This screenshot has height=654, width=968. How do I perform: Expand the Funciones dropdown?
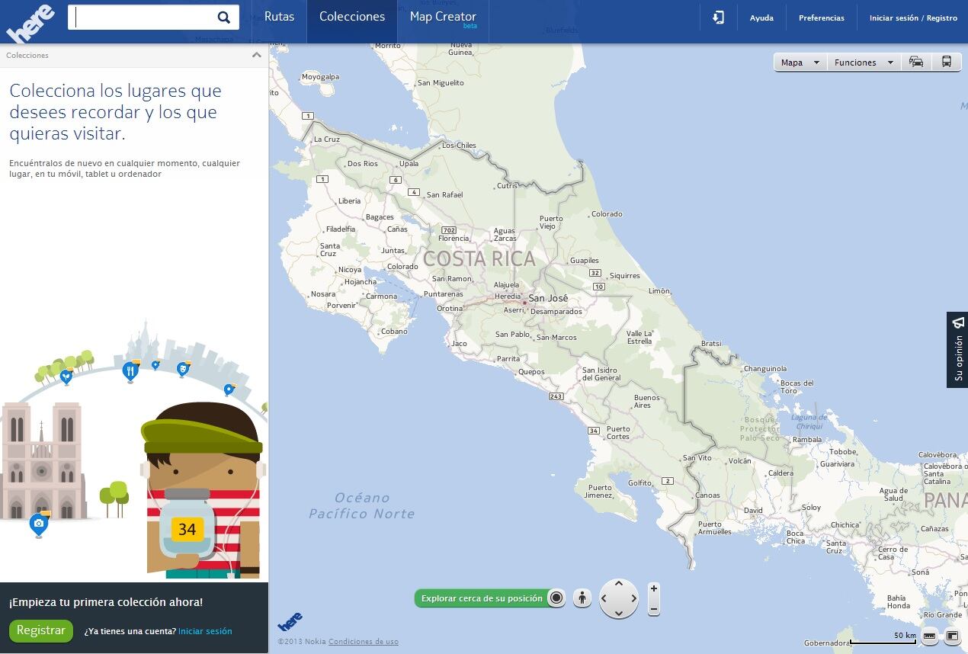(863, 63)
